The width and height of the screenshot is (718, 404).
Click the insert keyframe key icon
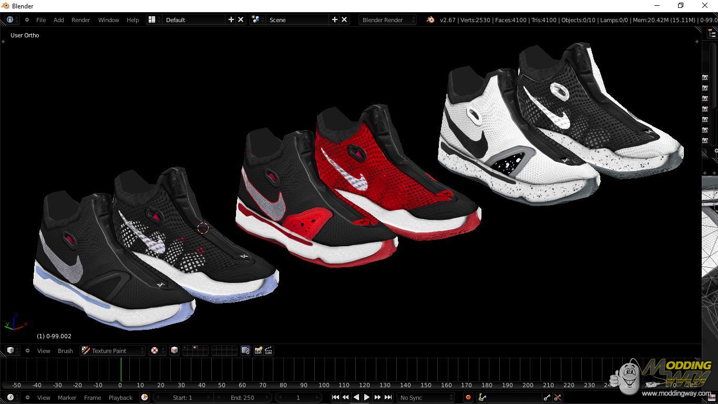[547, 398]
